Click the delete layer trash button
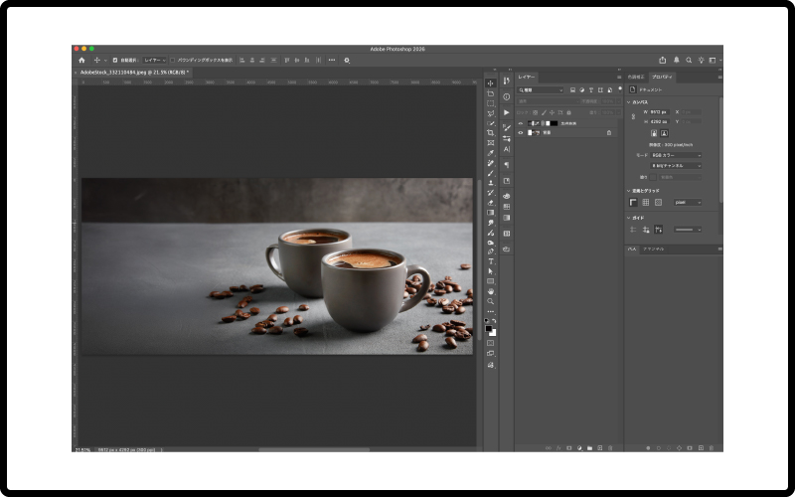 (x=610, y=448)
